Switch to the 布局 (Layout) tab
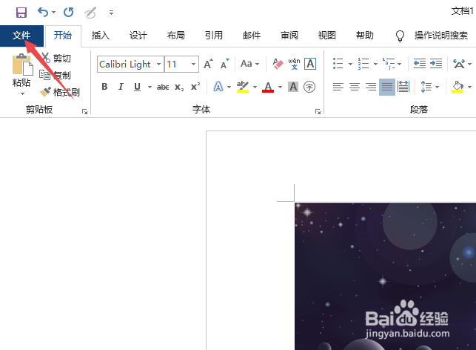 pyautogui.click(x=175, y=36)
